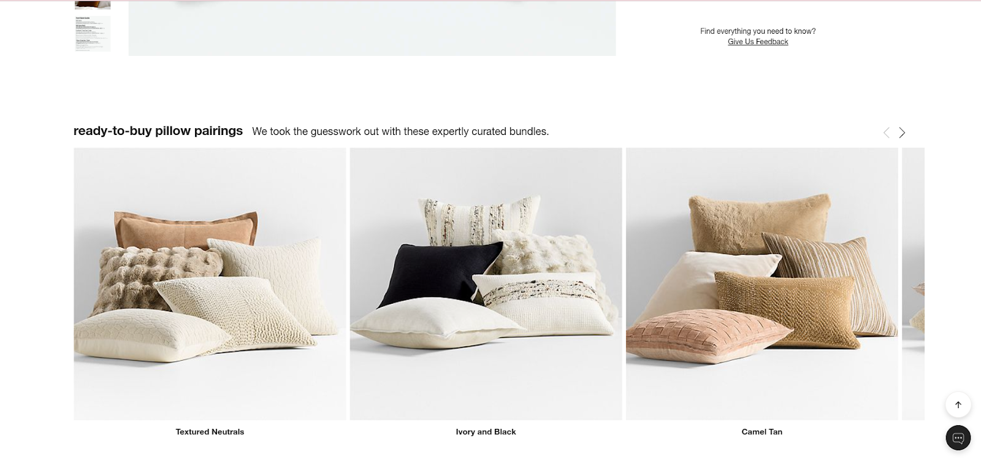Open the Textured Neutrals pillow bundle image

pos(210,284)
